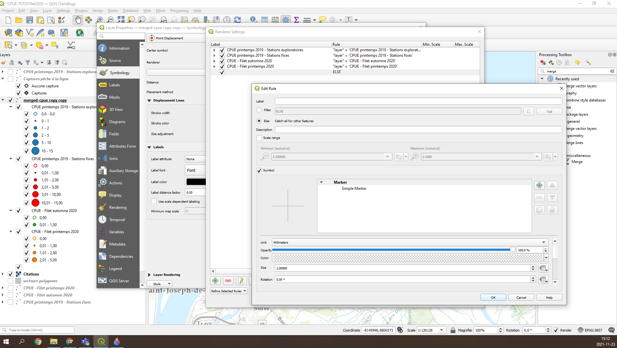Uncheck the ELSE rule checkbox
Viewport: 617px width, 348px height.
point(222,72)
